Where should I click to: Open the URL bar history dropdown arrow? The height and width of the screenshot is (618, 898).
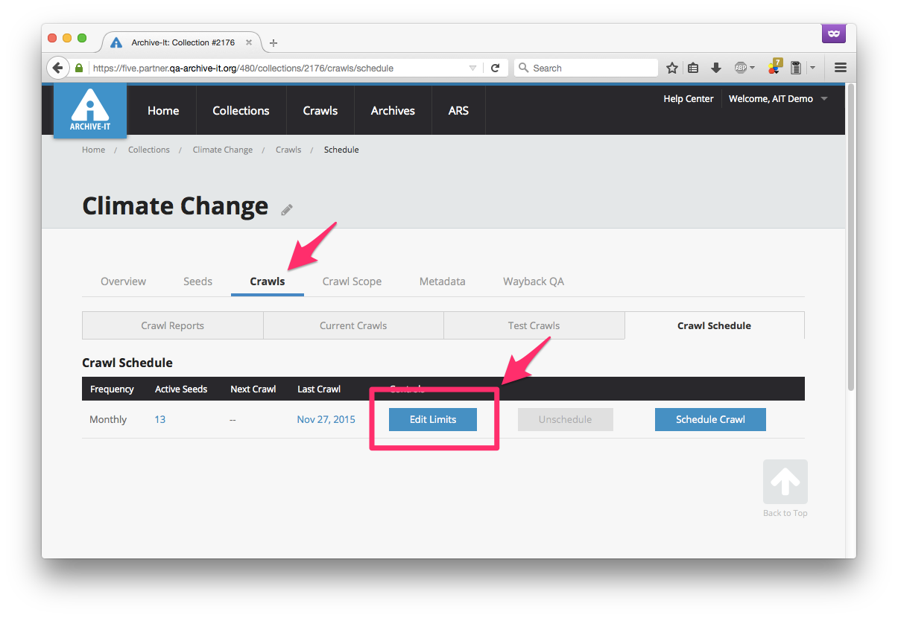pyautogui.click(x=472, y=68)
